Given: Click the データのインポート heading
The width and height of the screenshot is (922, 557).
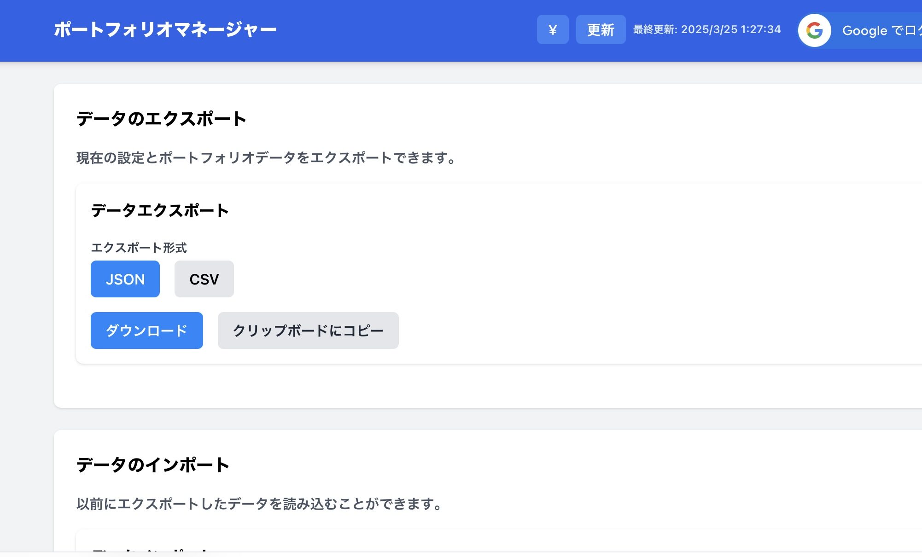Looking at the screenshot, I should [153, 465].
